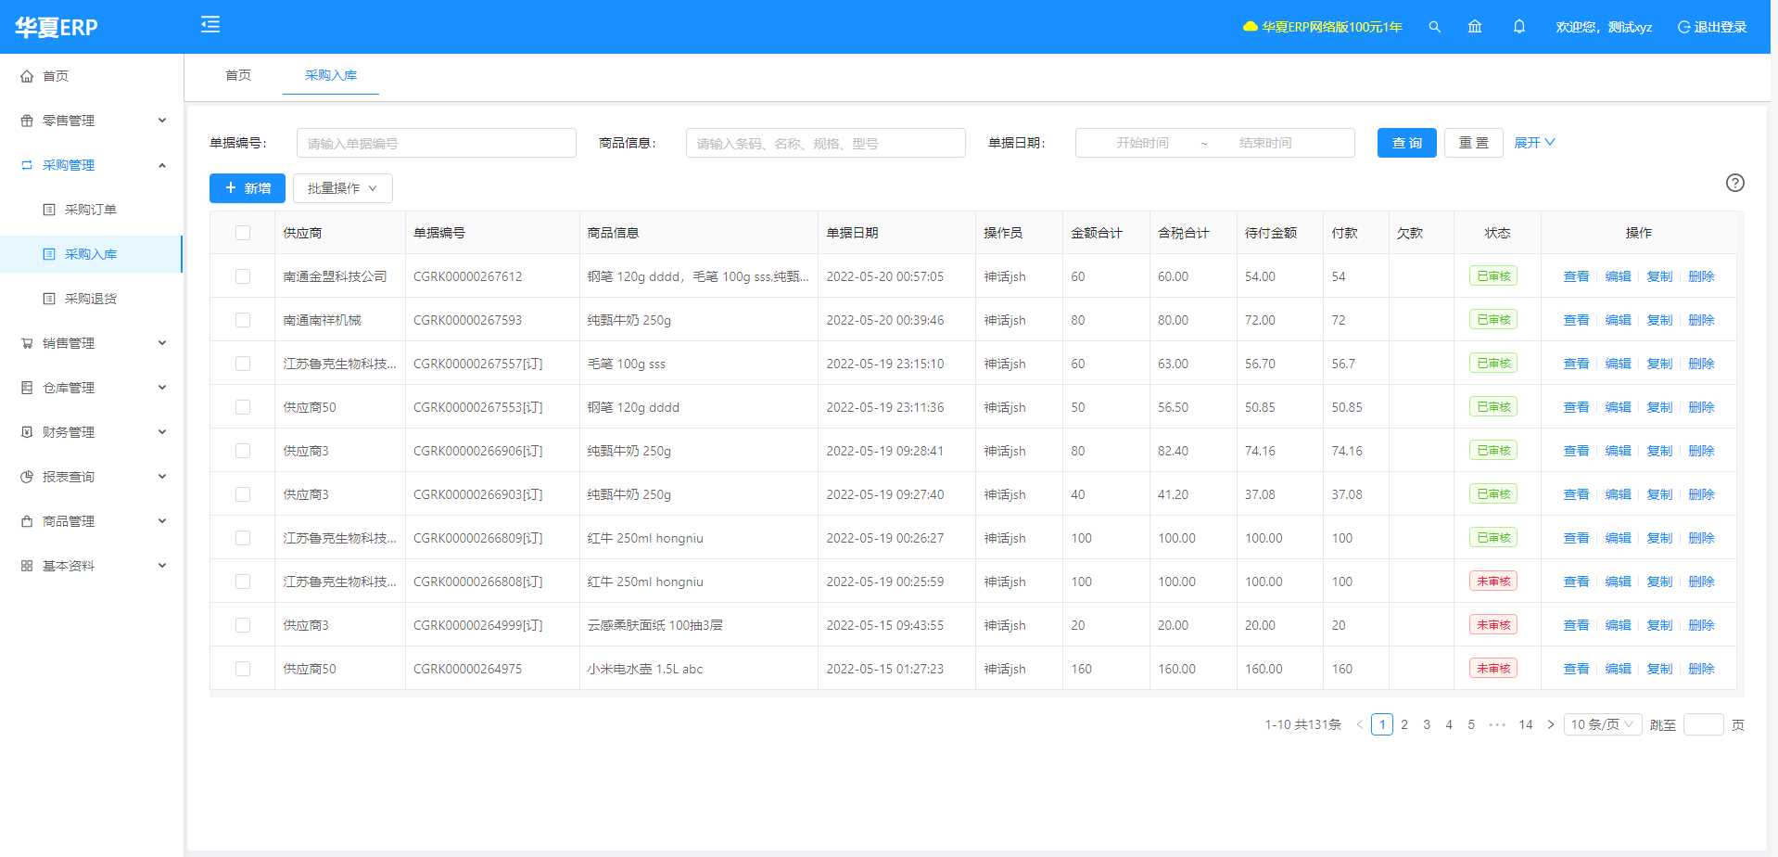Click the 仓库管理 sidebar icon

coord(27,388)
